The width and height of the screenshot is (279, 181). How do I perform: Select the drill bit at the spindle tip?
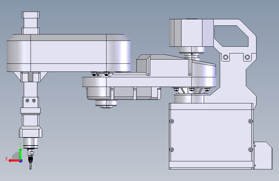point(31,165)
